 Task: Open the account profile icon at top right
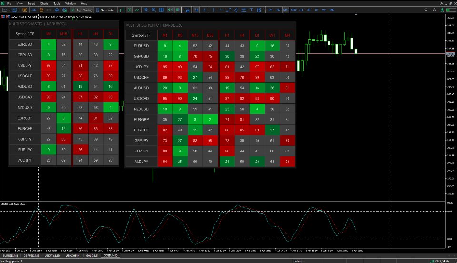coord(434,10)
